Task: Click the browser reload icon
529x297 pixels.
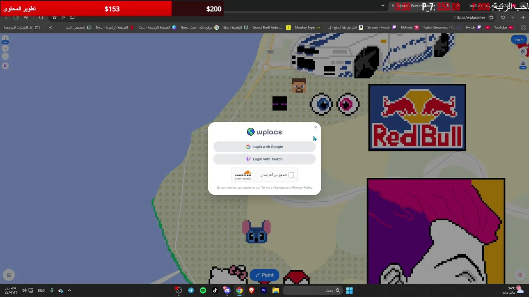Action: coord(503,17)
